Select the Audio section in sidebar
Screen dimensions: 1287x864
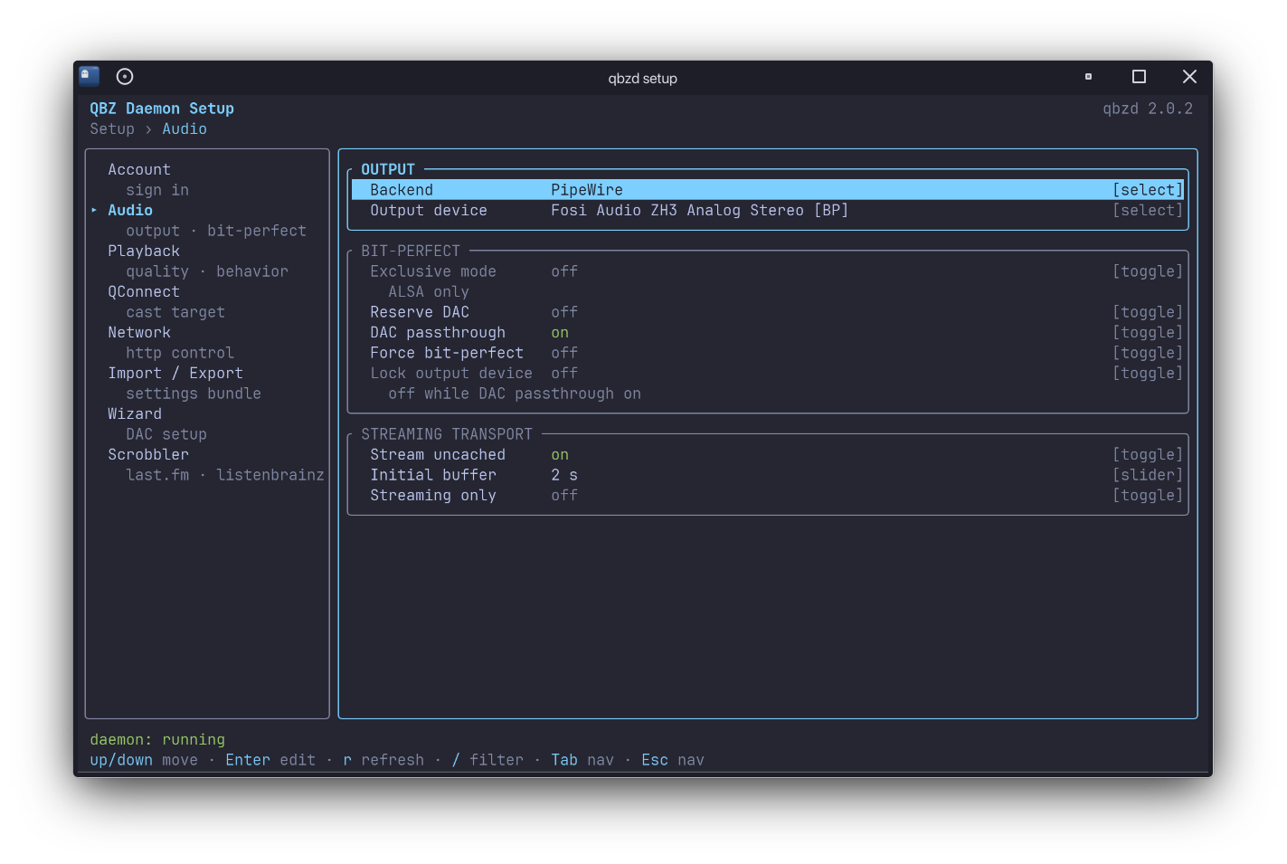130,211
